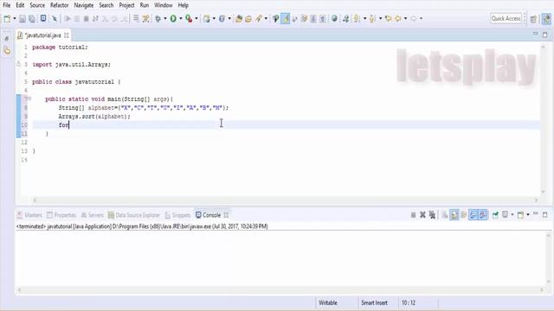This screenshot has height=311, width=554.
Task: Click the Search flashlight toolbar icon
Action: click(x=260, y=19)
